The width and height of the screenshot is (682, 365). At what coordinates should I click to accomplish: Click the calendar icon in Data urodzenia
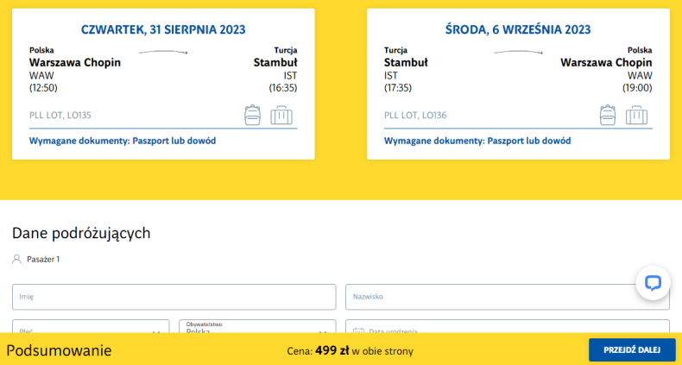(x=357, y=330)
